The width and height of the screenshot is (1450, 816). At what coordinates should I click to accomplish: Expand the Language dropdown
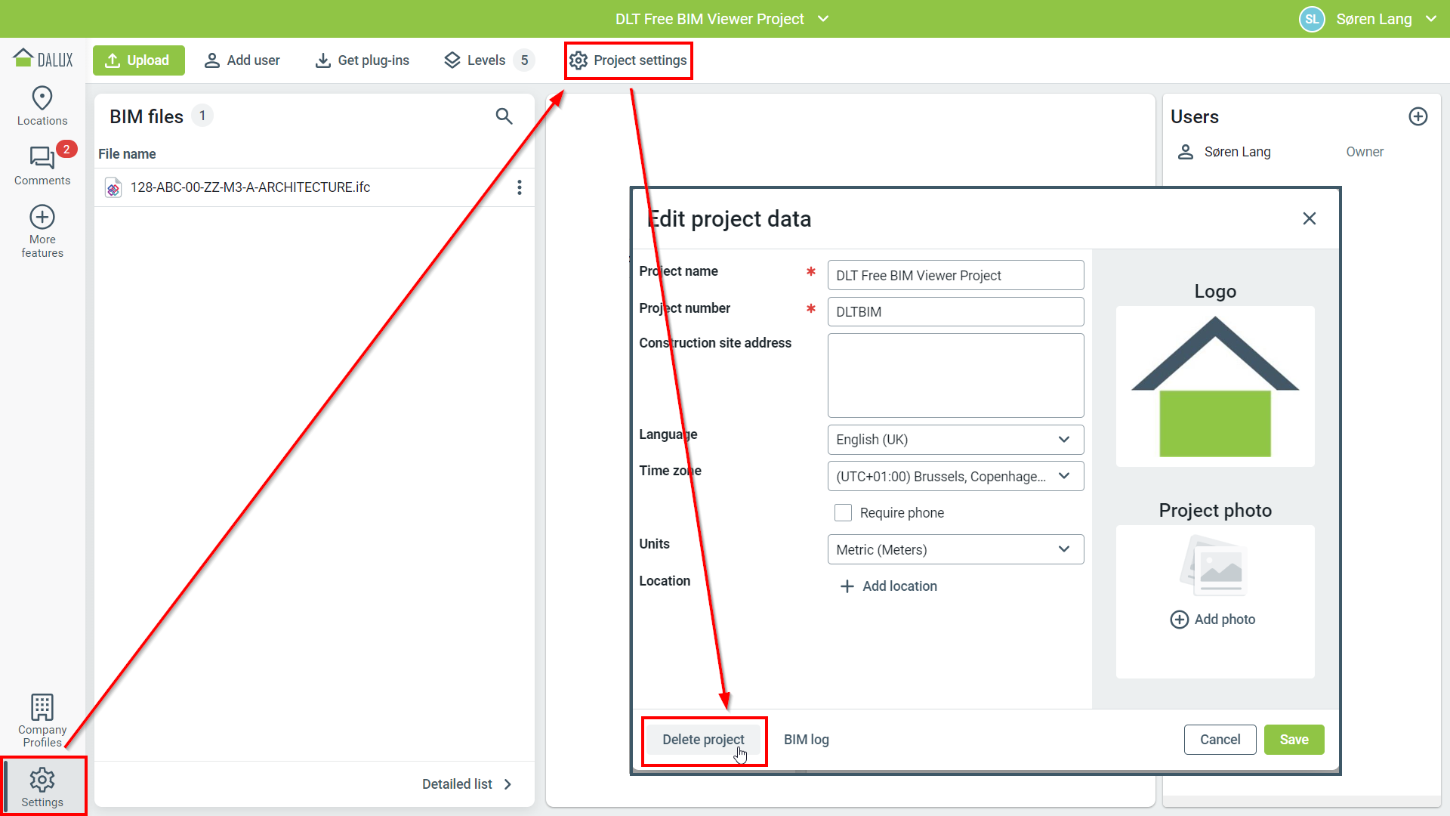tap(955, 440)
